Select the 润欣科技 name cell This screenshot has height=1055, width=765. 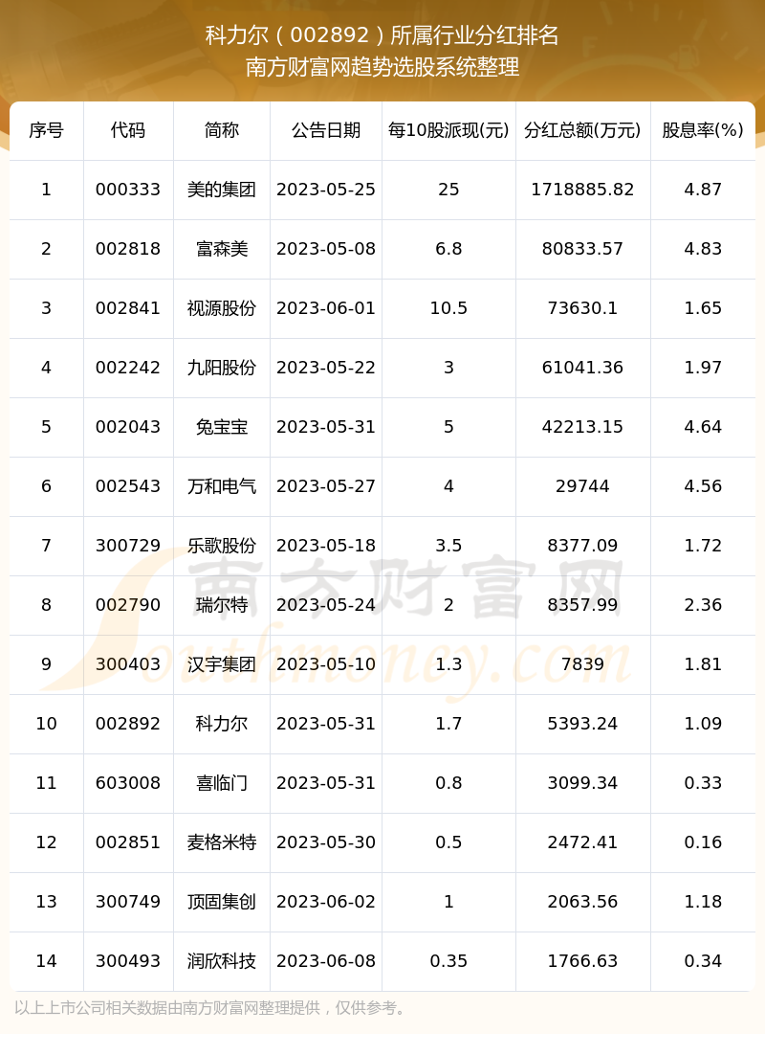pyautogui.click(x=222, y=961)
